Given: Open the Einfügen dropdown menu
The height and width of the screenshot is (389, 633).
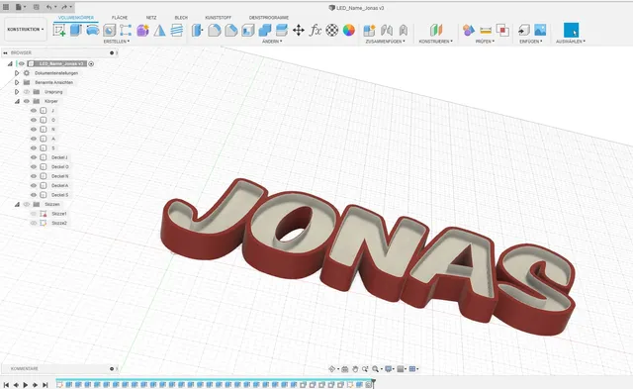Looking at the screenshot, I should [x=531, y=42].
